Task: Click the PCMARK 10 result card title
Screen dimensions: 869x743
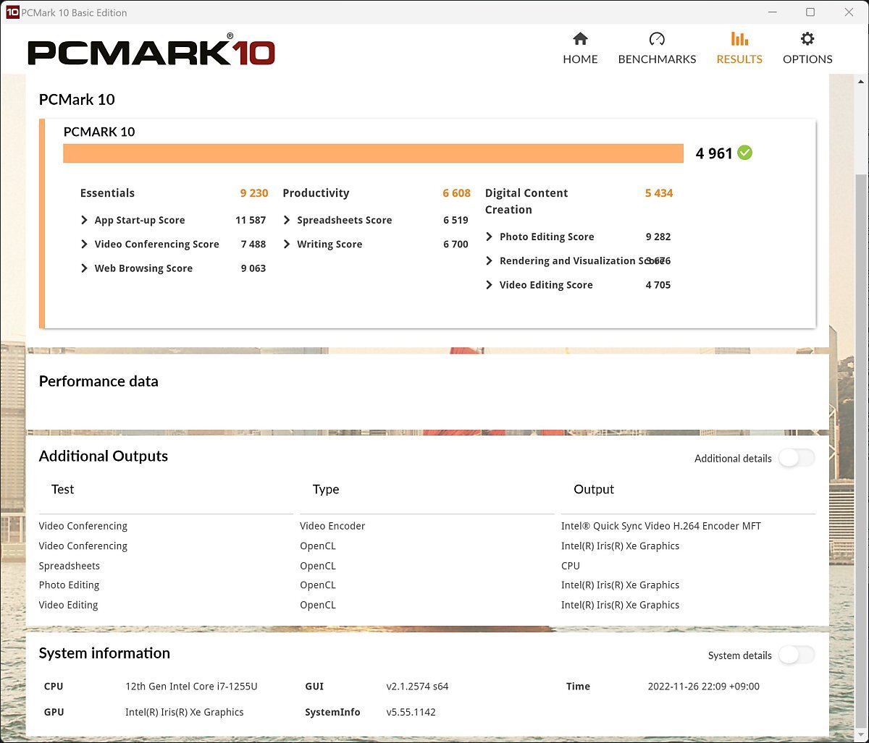Action: coord(99,132)
